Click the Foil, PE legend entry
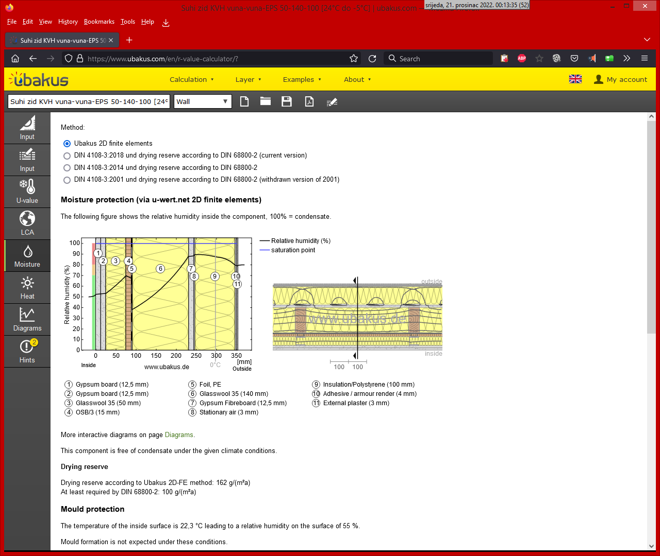The image size is (660, 556). pyautogui.click(x=205, y=385)
